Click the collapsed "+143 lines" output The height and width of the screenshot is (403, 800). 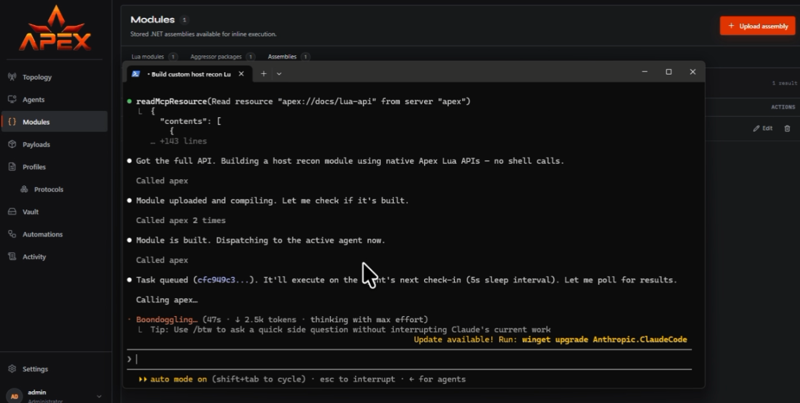coord(178,141)
